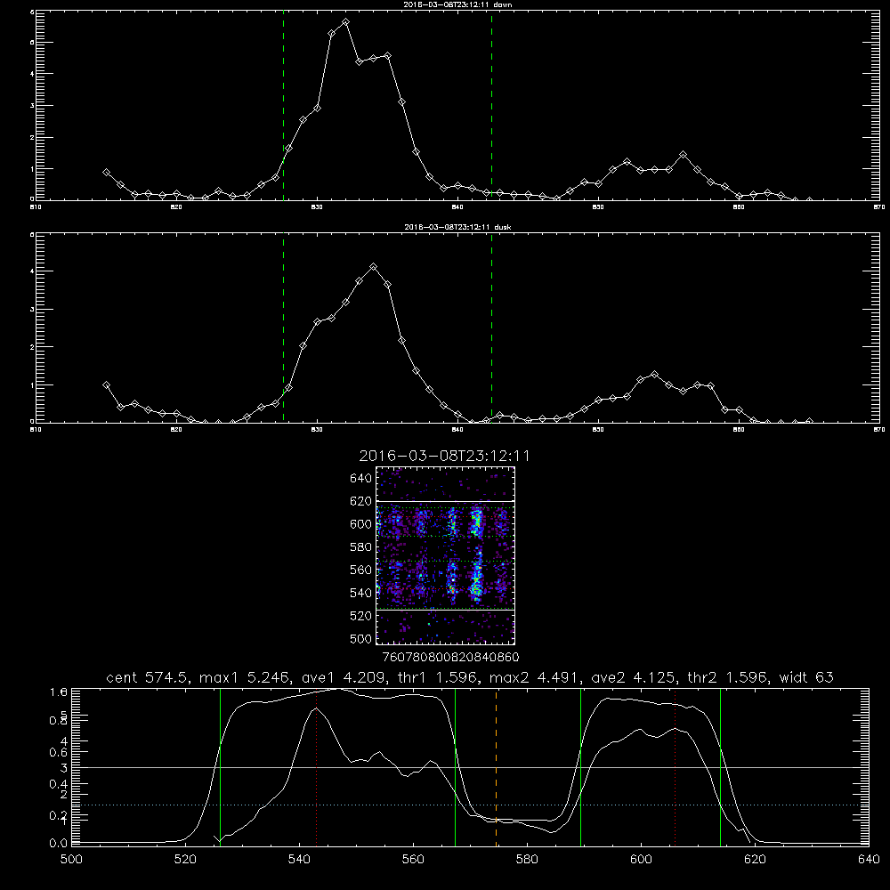Image resolution: width=890 pixels, height=890 pixels.
Task: Click the lower solid white line in spectrogram image
Action: click(x=446, y=610)
